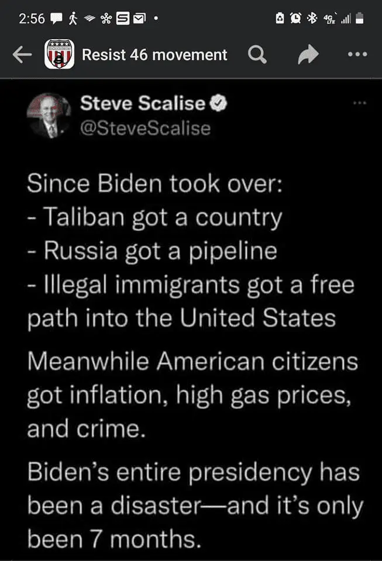This screenshot has width=382, height=561.
Task: Open the three-dot overflow menu in header
Action: point(357,55)
